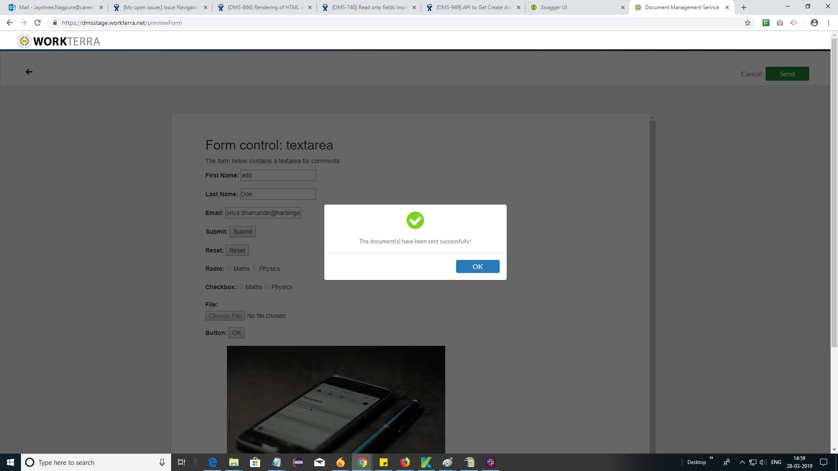This screenshot has width=838, height=471.
Task: Open the Chrome icon in the taskbar
Action: click(362, 462)
